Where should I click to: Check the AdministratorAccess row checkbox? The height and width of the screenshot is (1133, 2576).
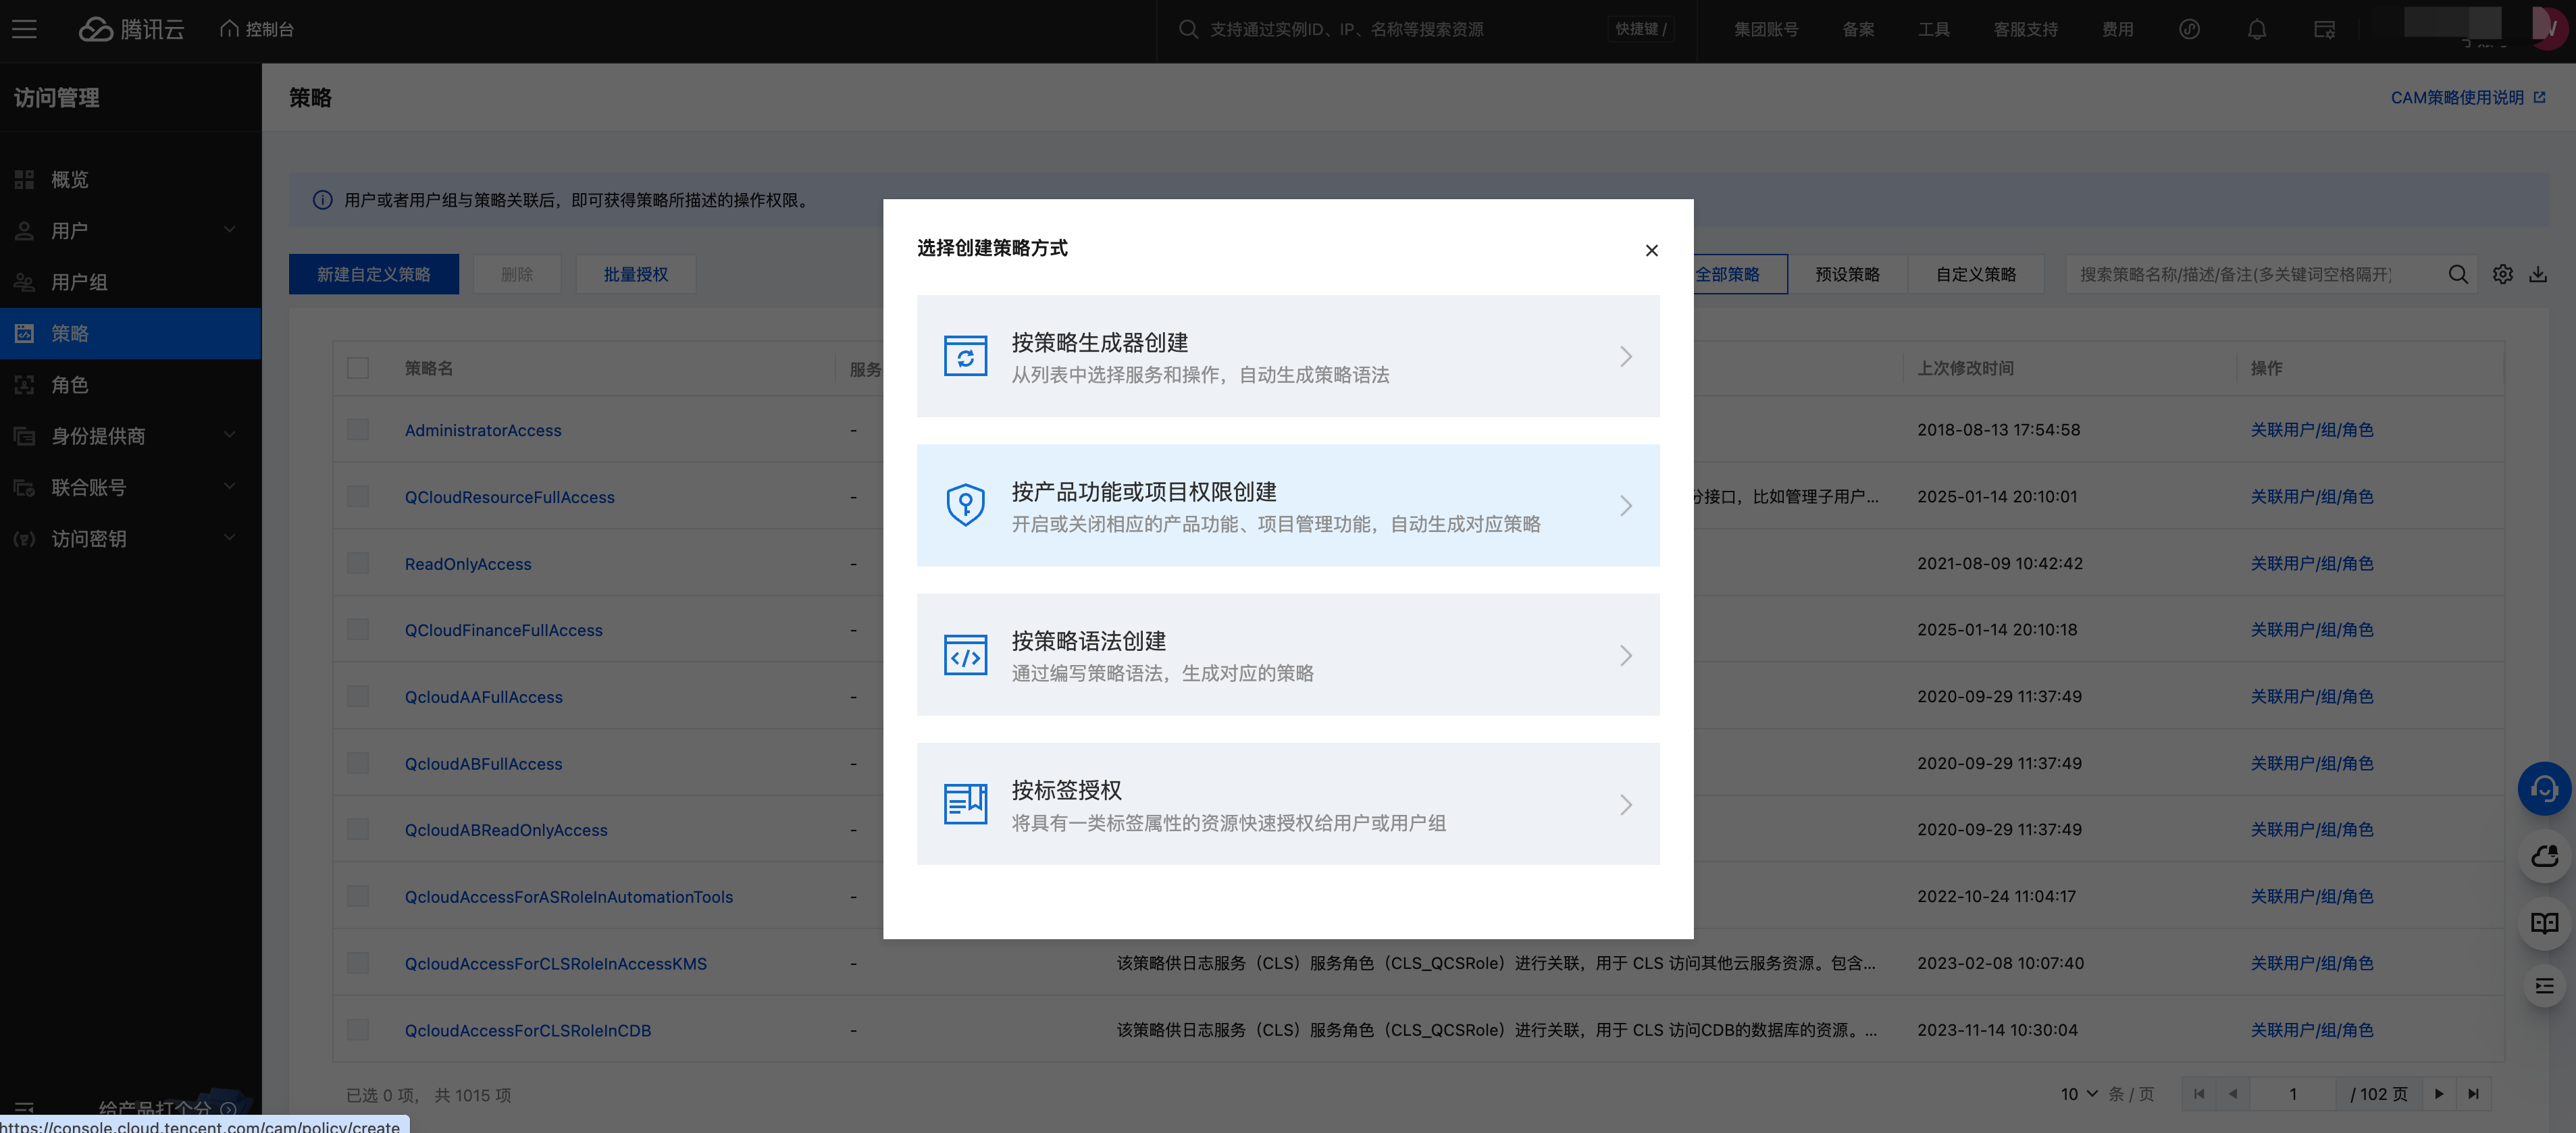(358, 429)
